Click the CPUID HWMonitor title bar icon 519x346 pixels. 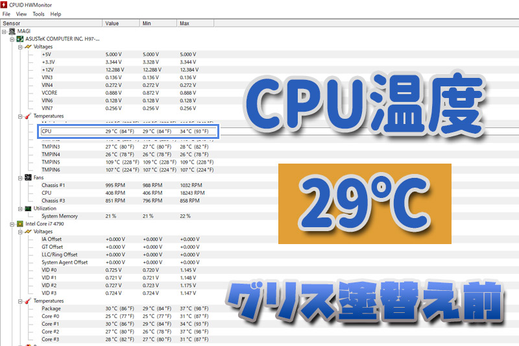(4, 5)
